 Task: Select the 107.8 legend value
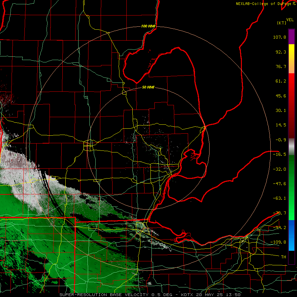(280, 37)
